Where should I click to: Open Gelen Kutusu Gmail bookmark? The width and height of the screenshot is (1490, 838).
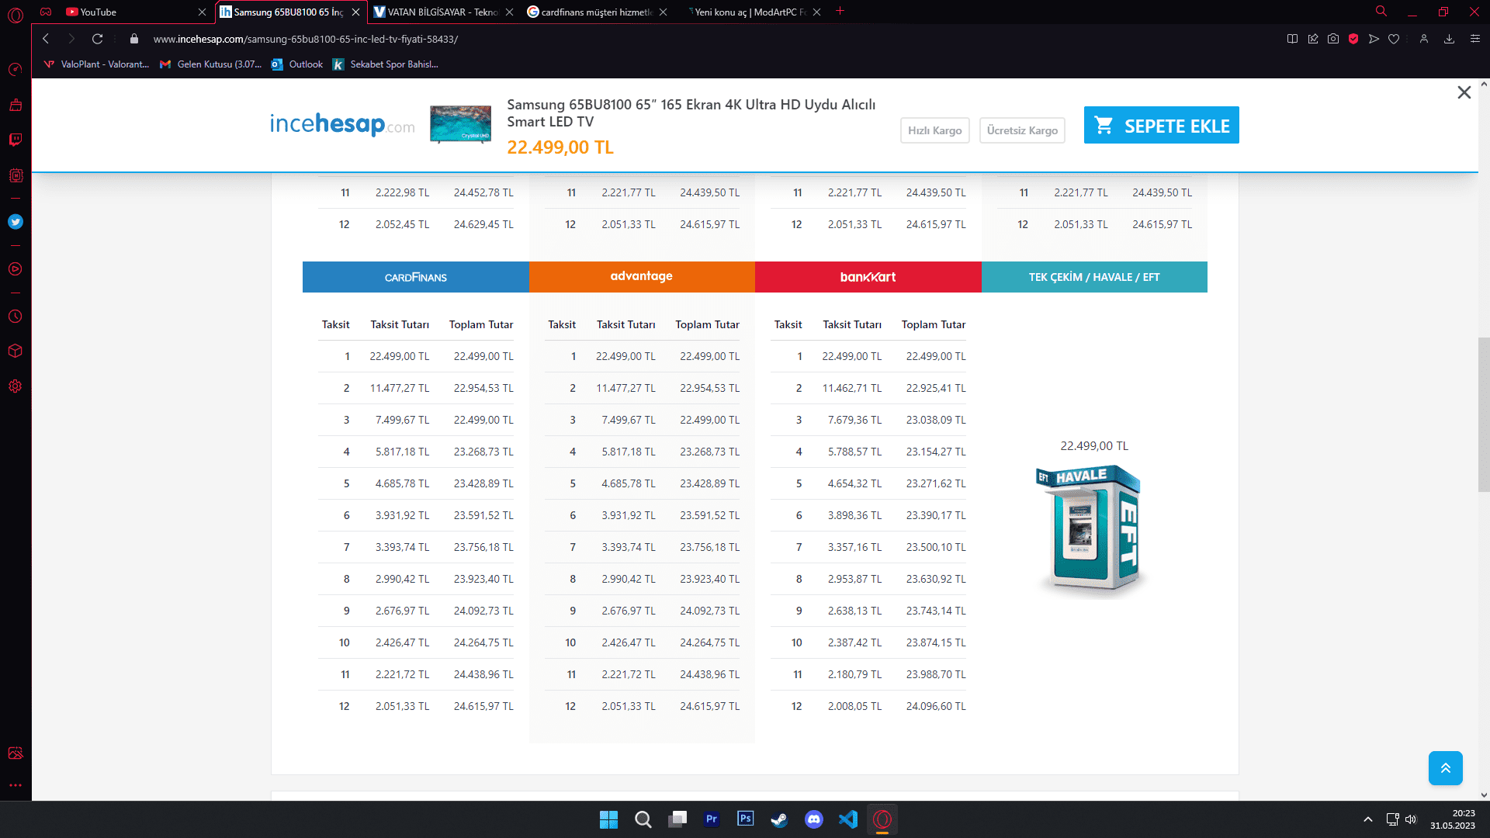(210, 64)
